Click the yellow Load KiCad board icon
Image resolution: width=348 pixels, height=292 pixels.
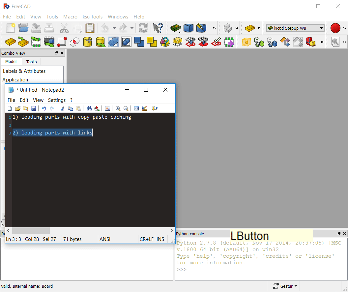tap(11, 42)
